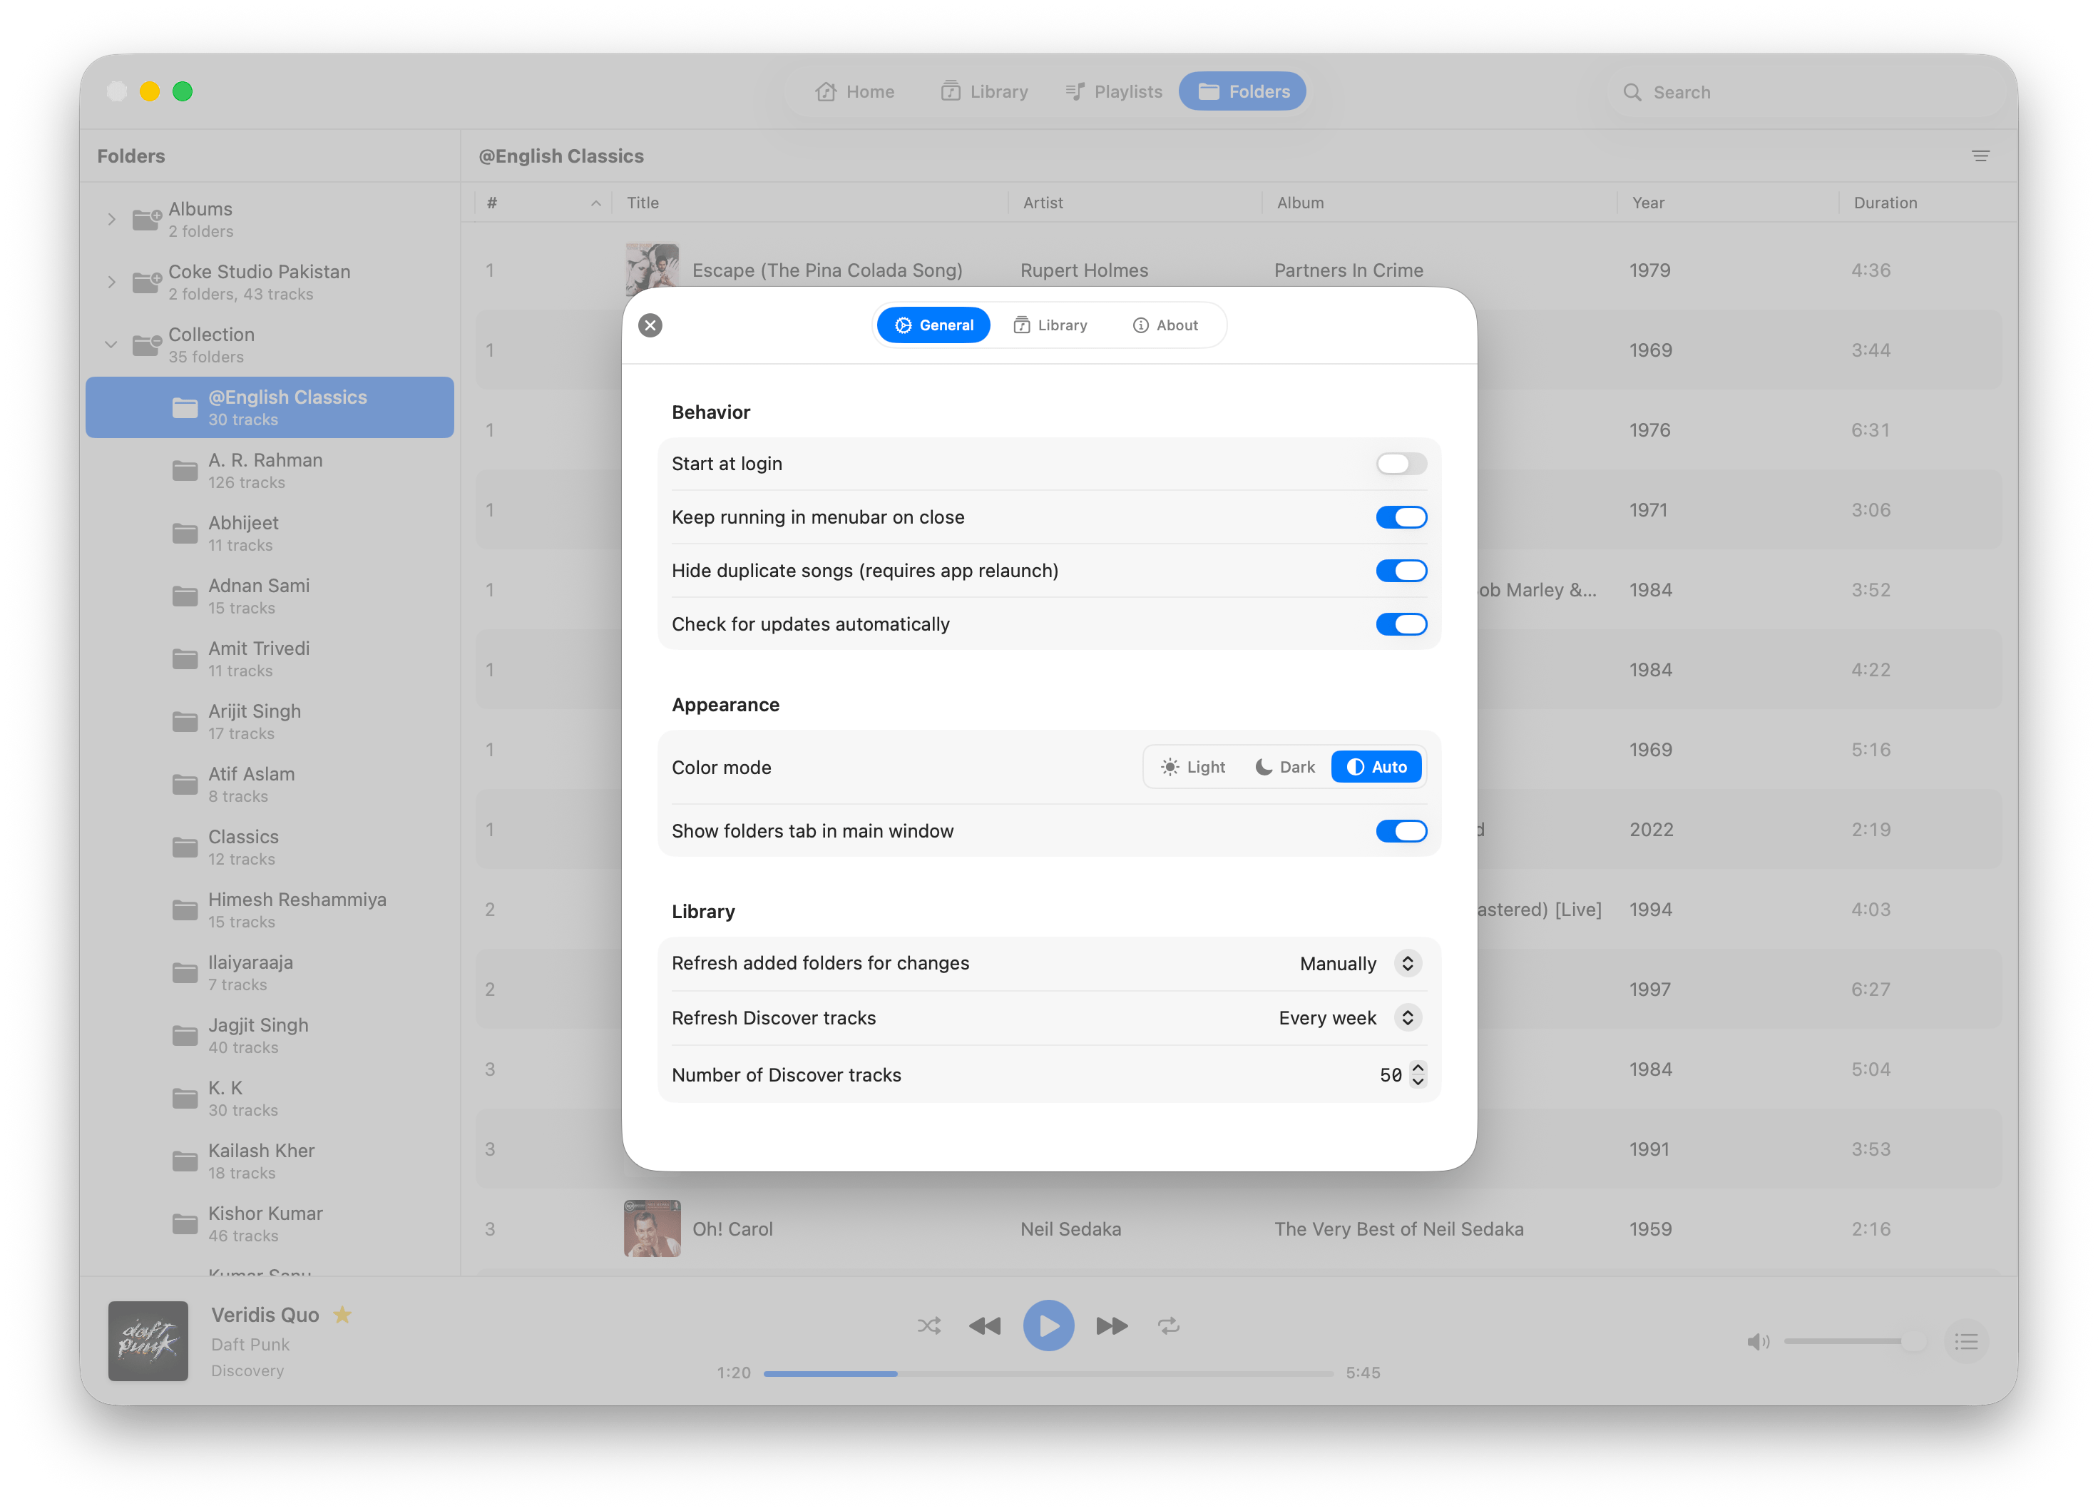This screenshot has height=1511, width=2098.
Task: Skip to next track with fast-forward icon
Action: point(1112,1326)
